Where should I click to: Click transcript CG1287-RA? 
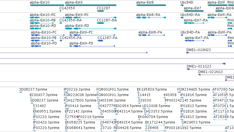pos(100,23)
